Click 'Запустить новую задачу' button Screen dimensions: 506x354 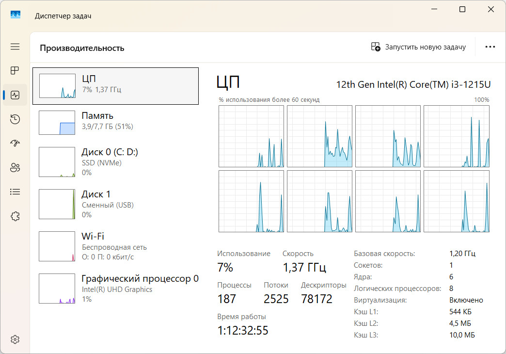coord(418,47)
